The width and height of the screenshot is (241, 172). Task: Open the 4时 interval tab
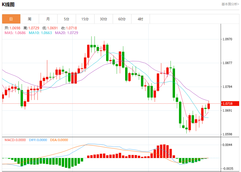(x=140, y=19)
